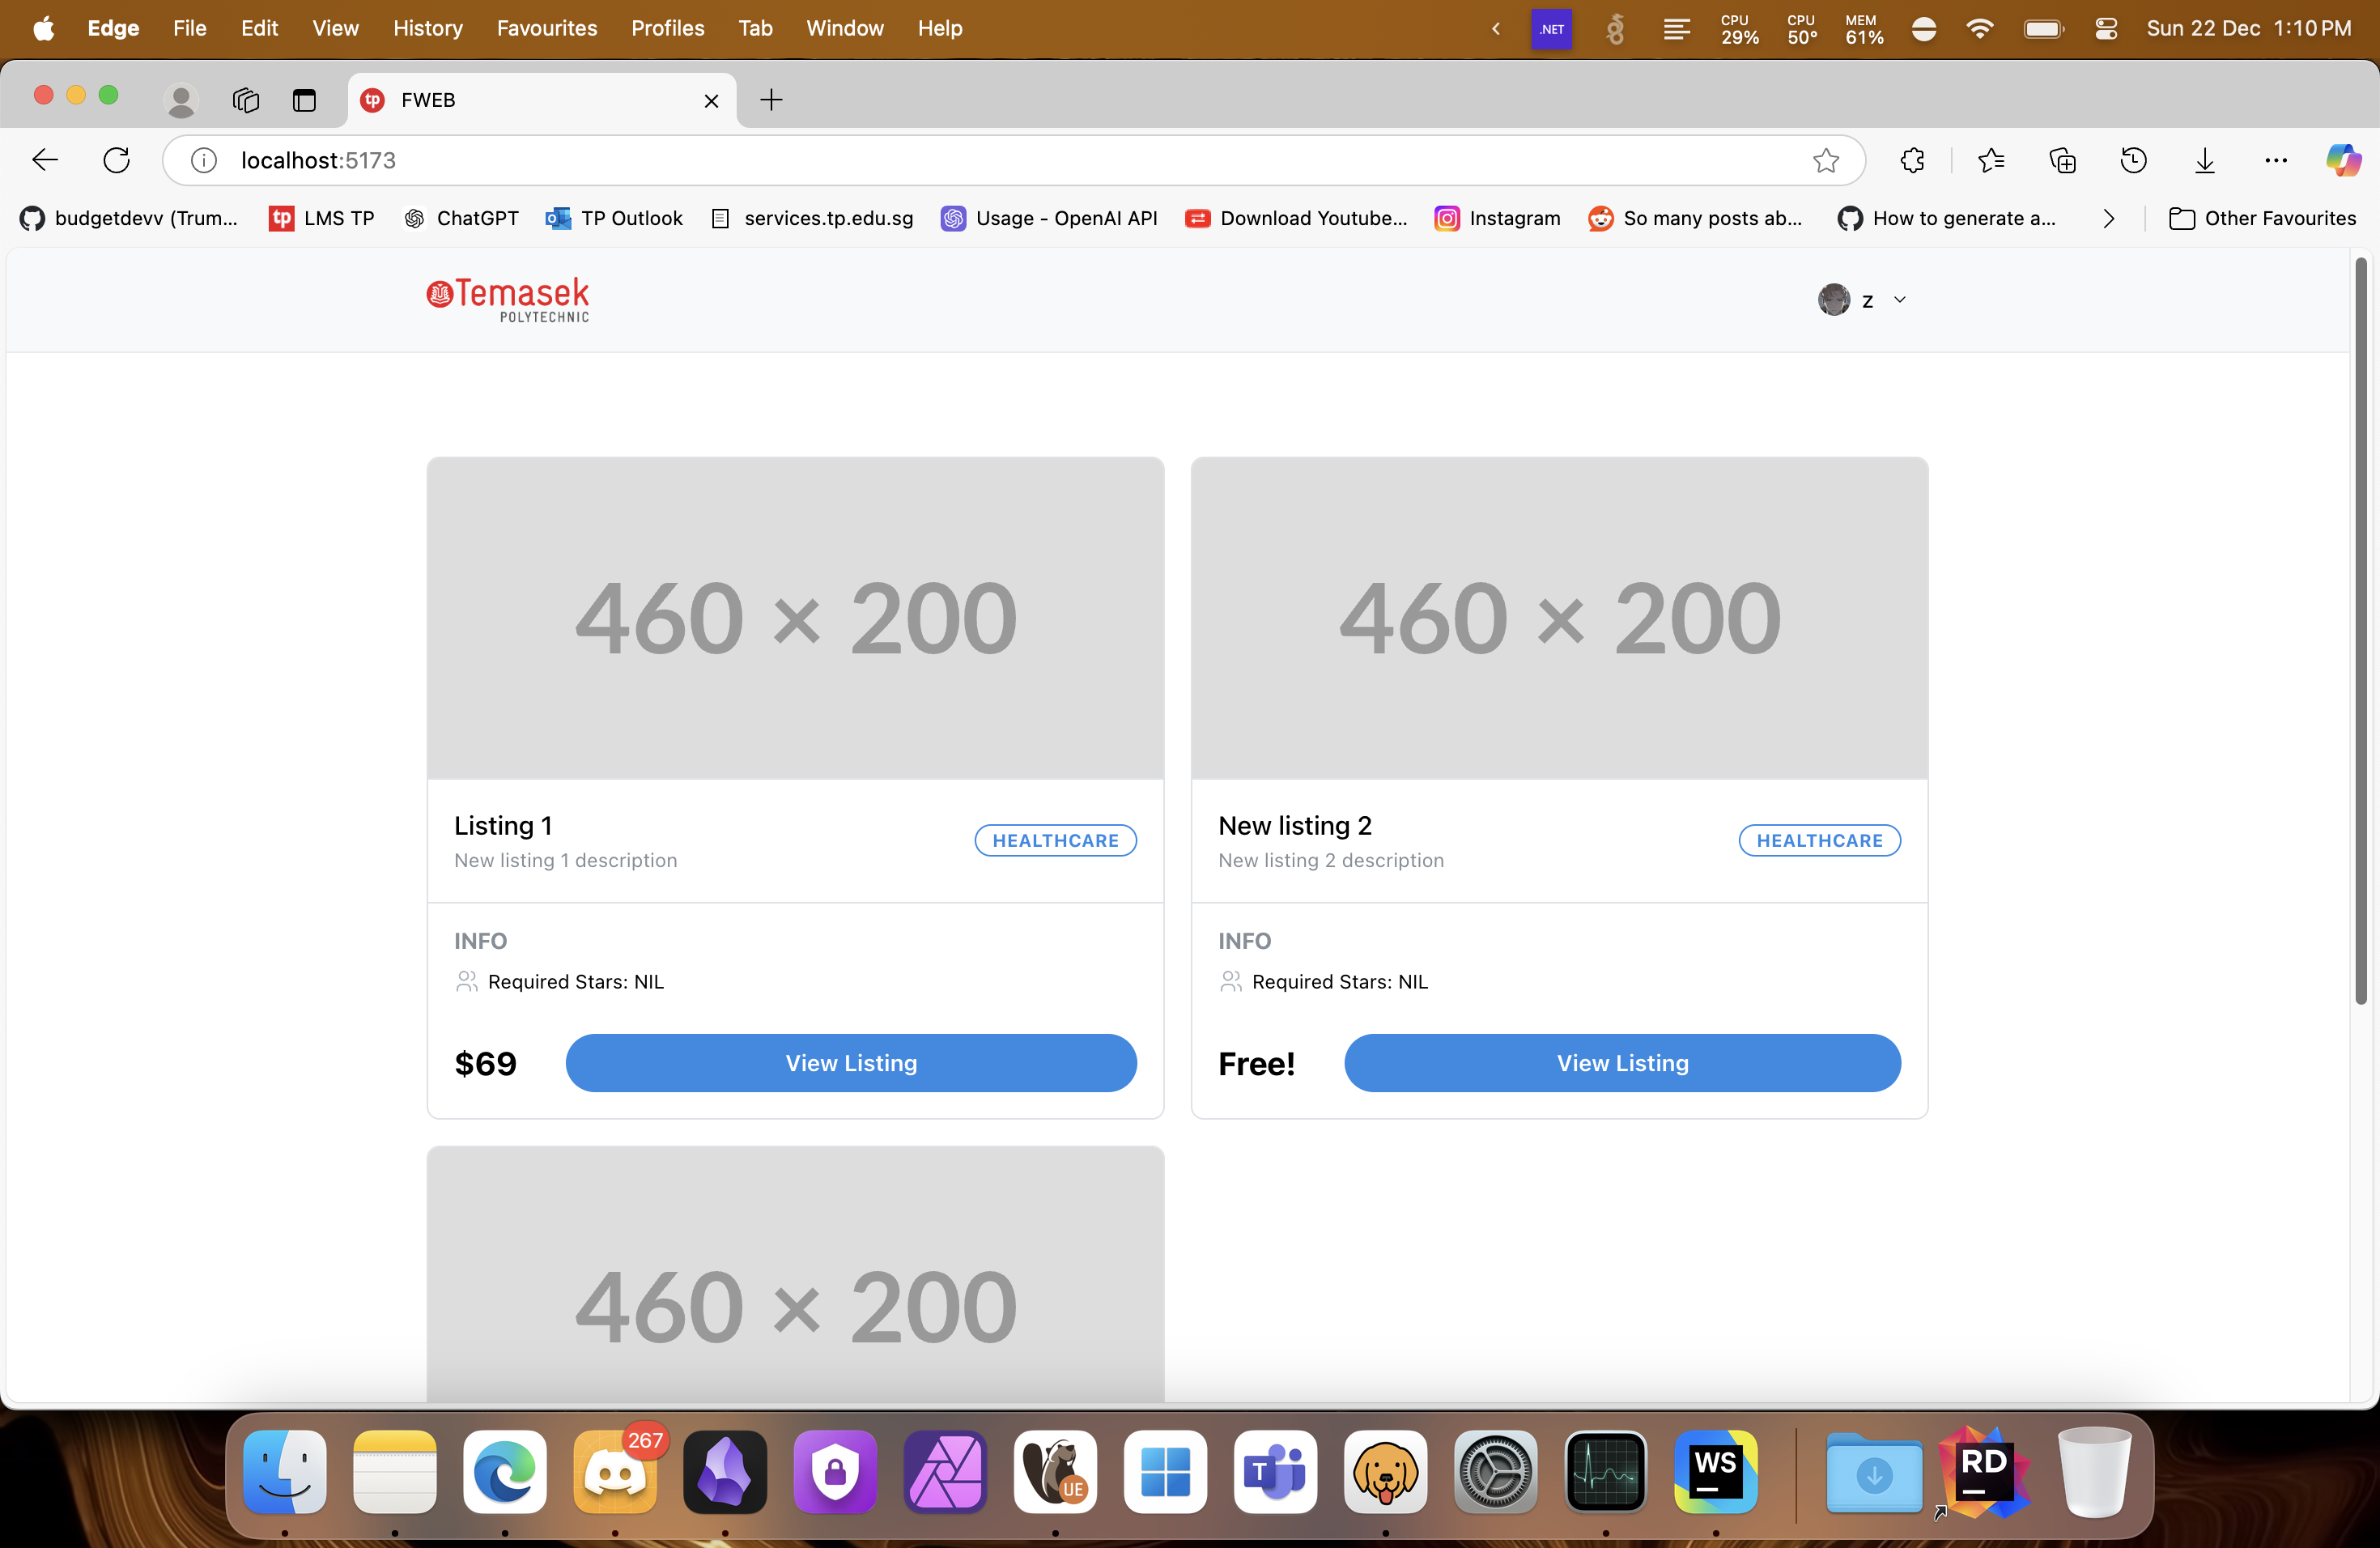Open browser History clock icon
Viewport: 2380px width, 1548px height.
tap(2133, 160)
